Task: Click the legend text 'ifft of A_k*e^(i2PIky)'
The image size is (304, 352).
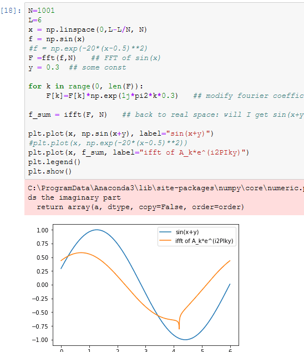Action: (204, 241)
